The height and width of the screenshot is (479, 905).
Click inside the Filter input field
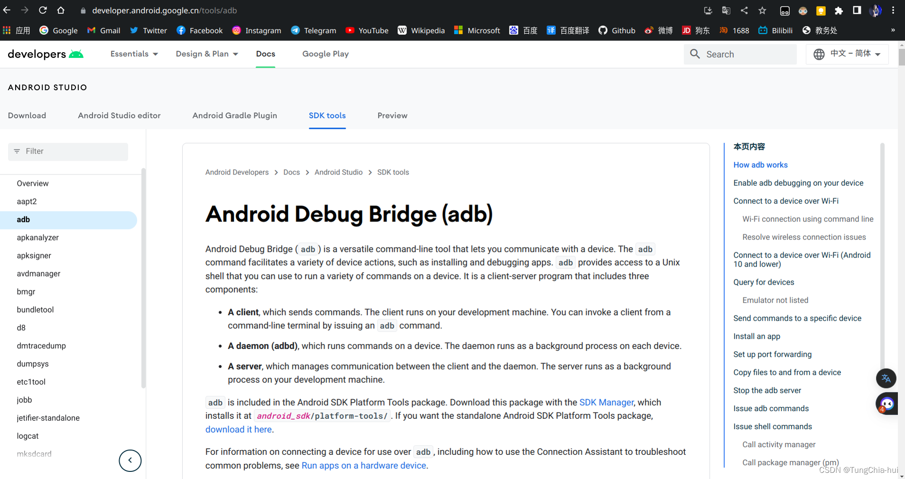pos(68,151)
